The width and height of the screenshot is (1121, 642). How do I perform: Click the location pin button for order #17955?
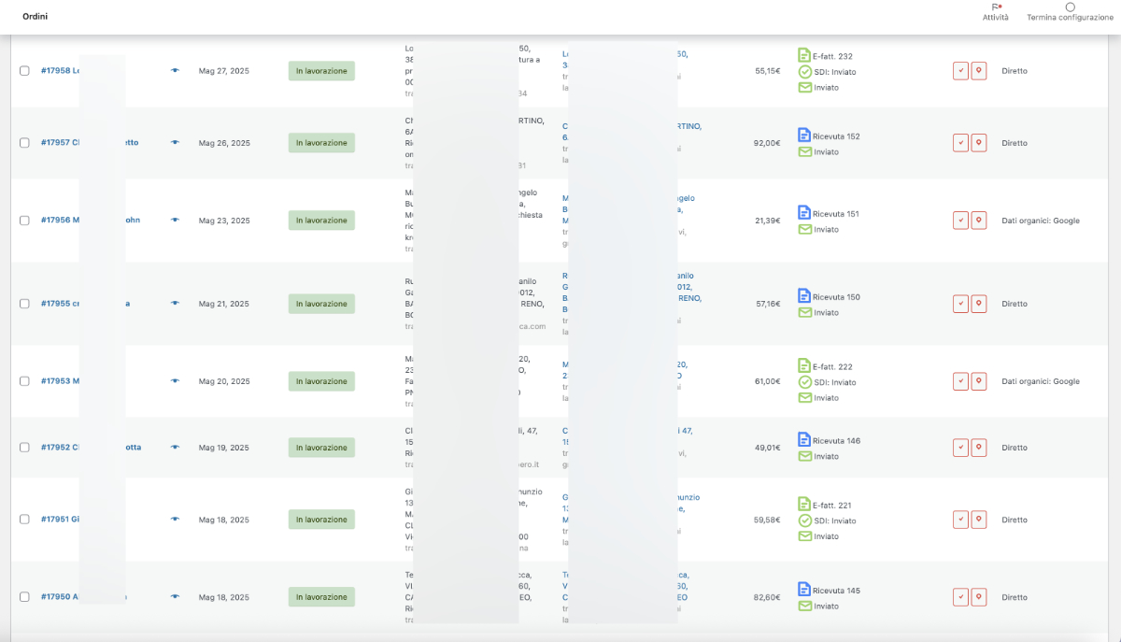pyautogui.click(x=979, y=304)
